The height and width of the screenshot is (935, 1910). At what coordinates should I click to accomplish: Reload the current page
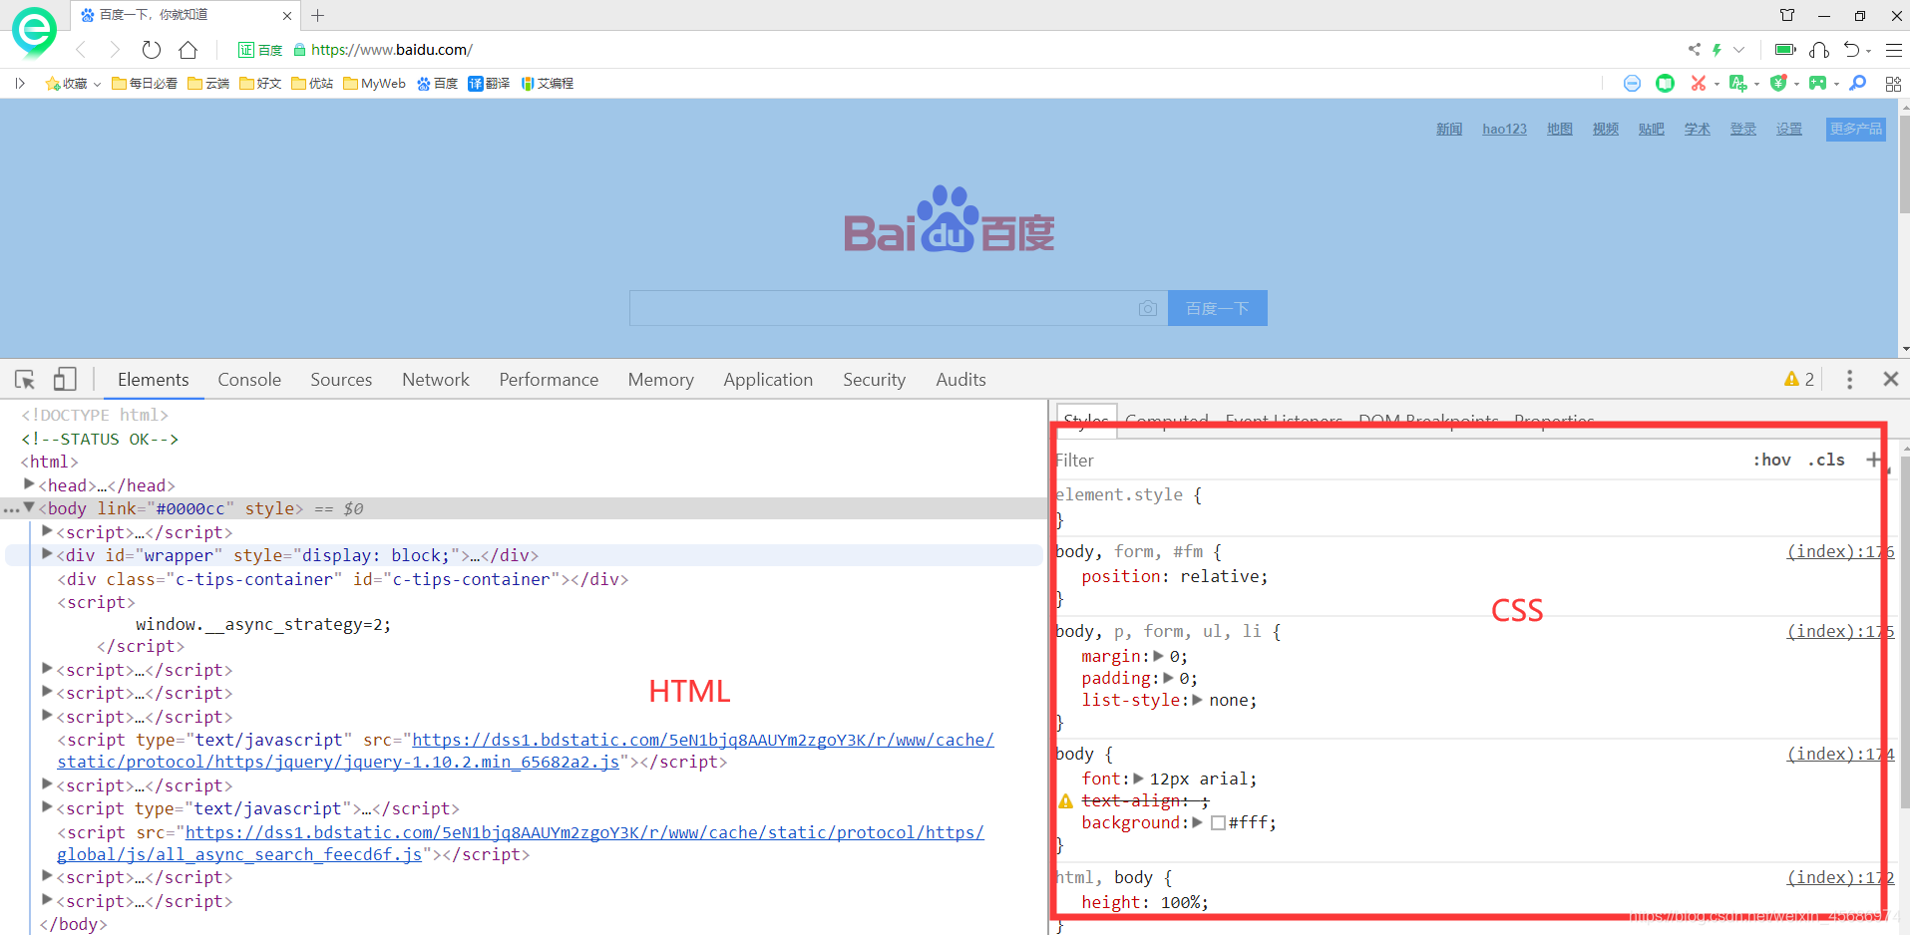pos(152,50)
